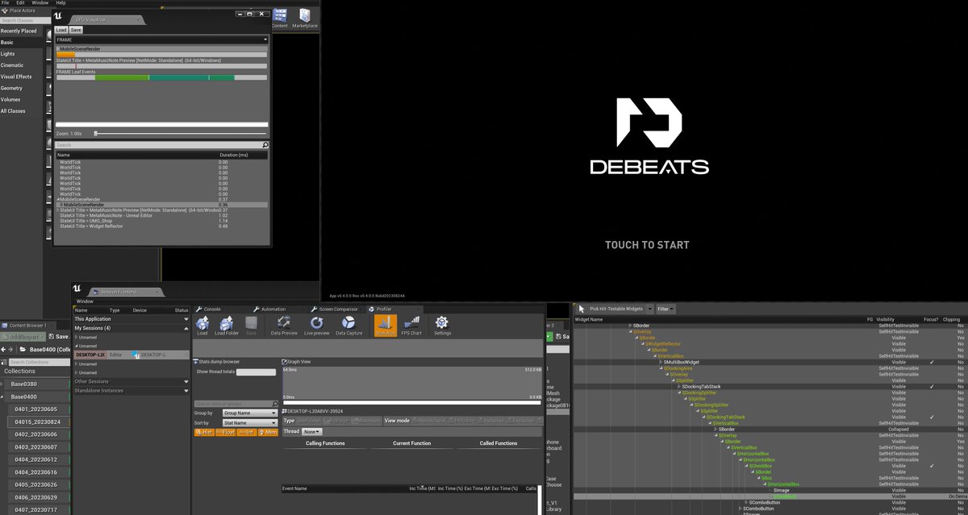
Task: Expand the SDockingTabStack tree item
Action: coord(678,388)
